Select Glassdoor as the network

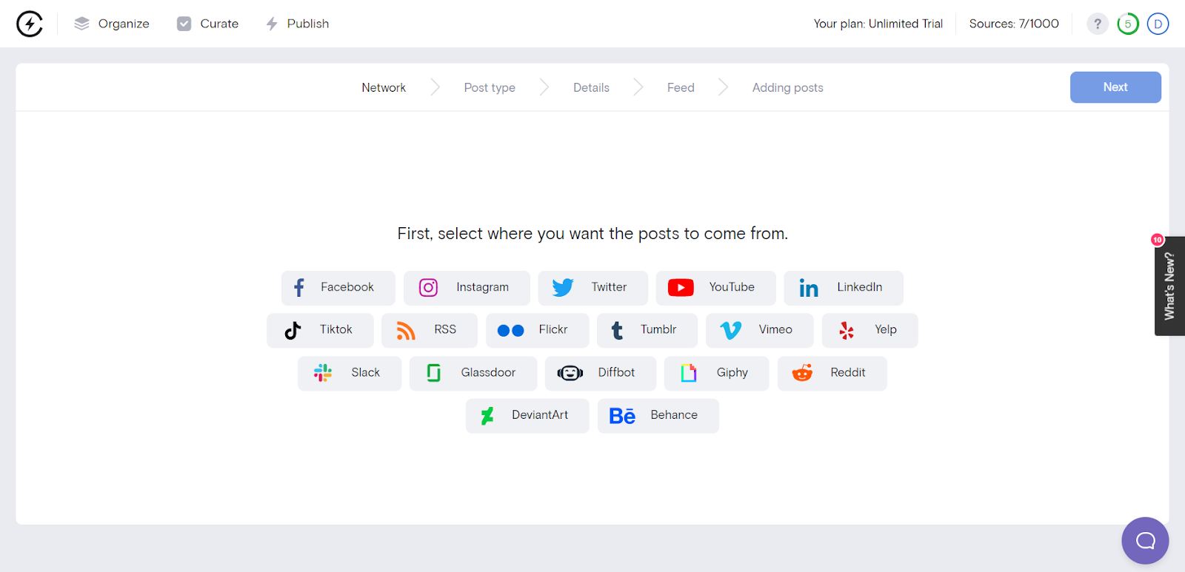click(x=473, y=374)
